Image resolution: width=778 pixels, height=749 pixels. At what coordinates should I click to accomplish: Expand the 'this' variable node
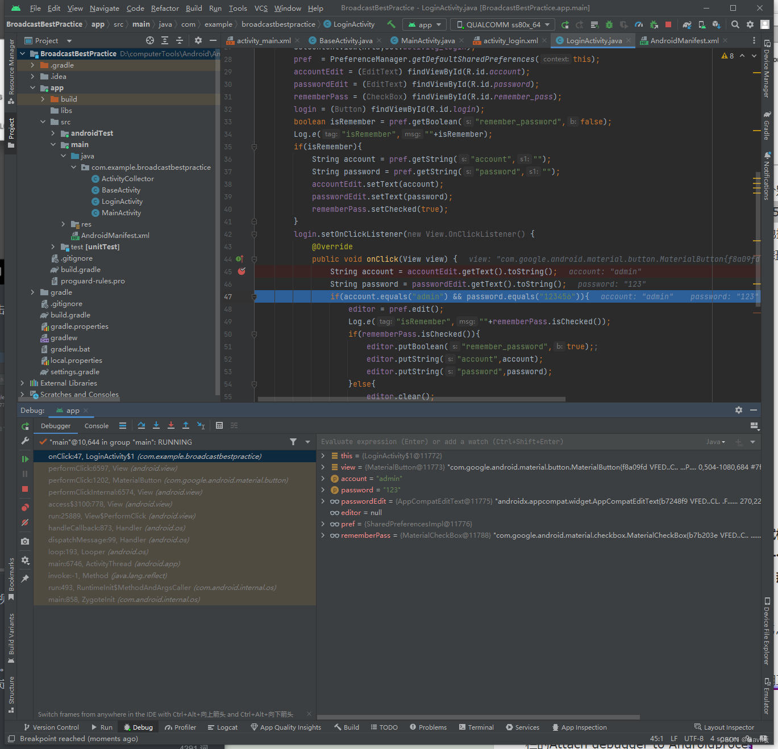pos(323,456)
